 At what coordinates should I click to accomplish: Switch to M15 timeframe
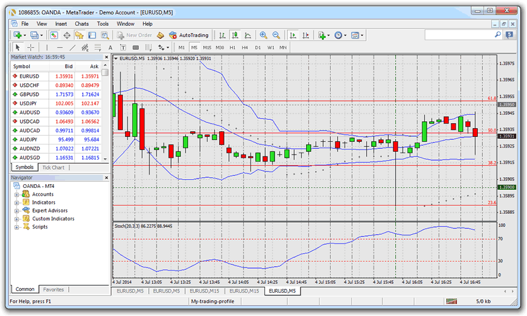(x=207, y=48)
